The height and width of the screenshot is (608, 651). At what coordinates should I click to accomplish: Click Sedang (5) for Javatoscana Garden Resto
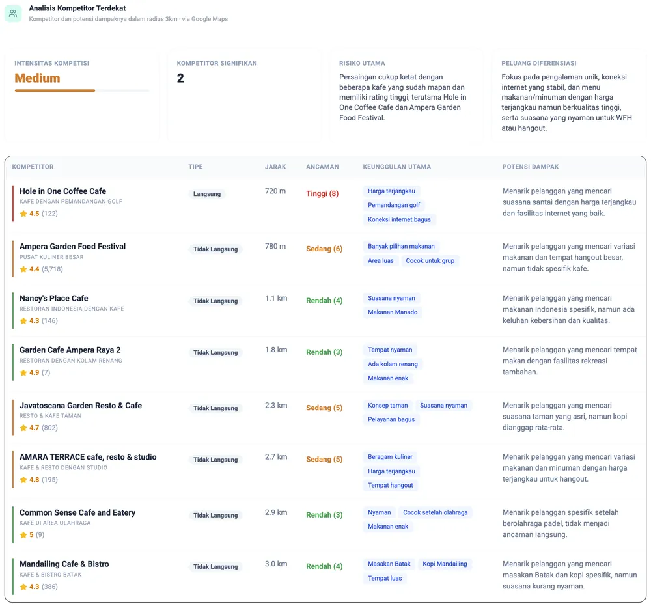coord(324,408)
